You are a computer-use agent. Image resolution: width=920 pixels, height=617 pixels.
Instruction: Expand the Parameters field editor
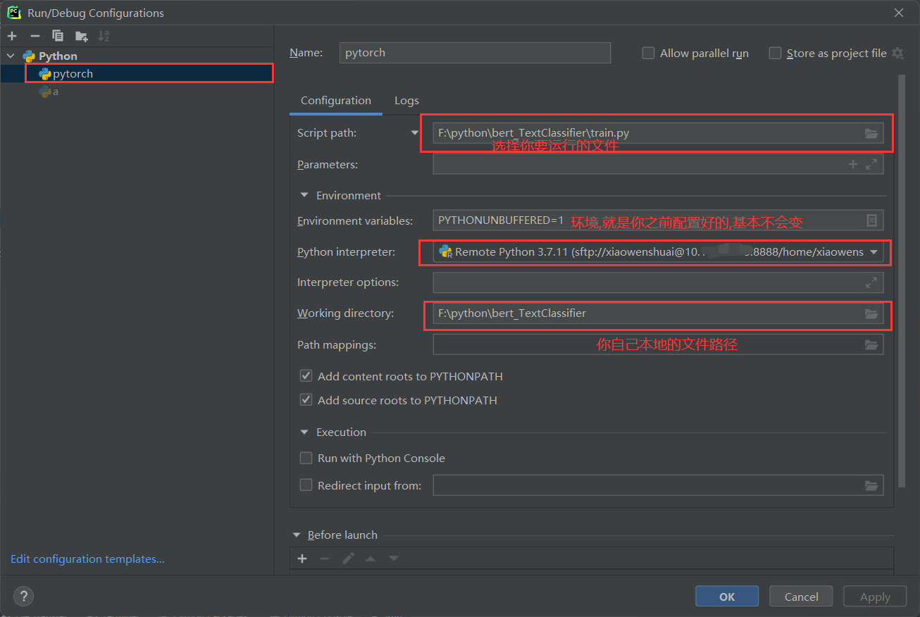tap(871, 164)
